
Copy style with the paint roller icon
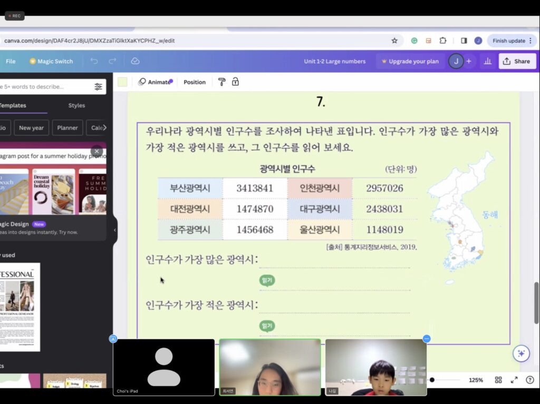click(222, 82)
